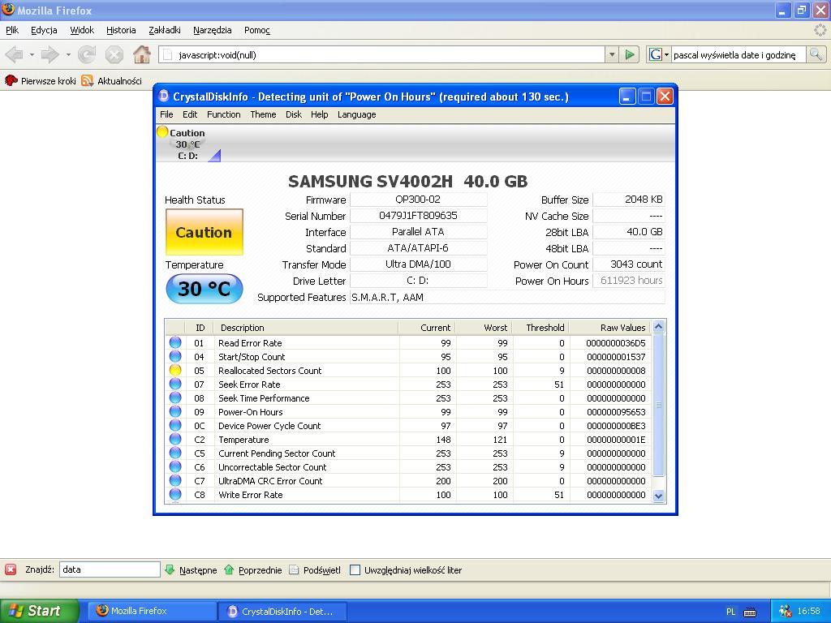Image resolution: width=831 pixels, height=623 pixels.
Task: Switch to Mozilla Firefox taskbar button
Action: tap(150, 611)
